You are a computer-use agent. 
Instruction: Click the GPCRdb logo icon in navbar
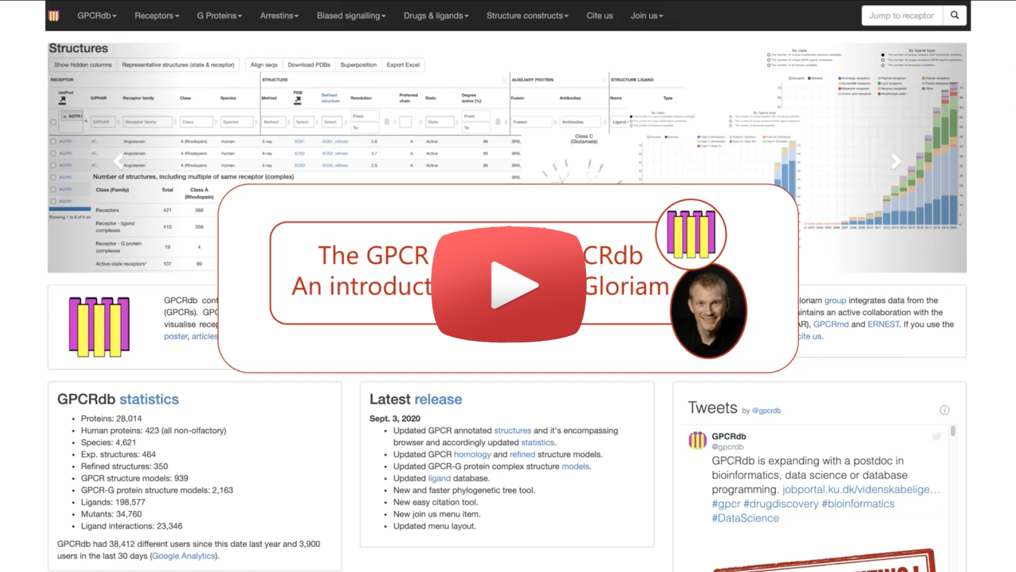coord(53,16)
